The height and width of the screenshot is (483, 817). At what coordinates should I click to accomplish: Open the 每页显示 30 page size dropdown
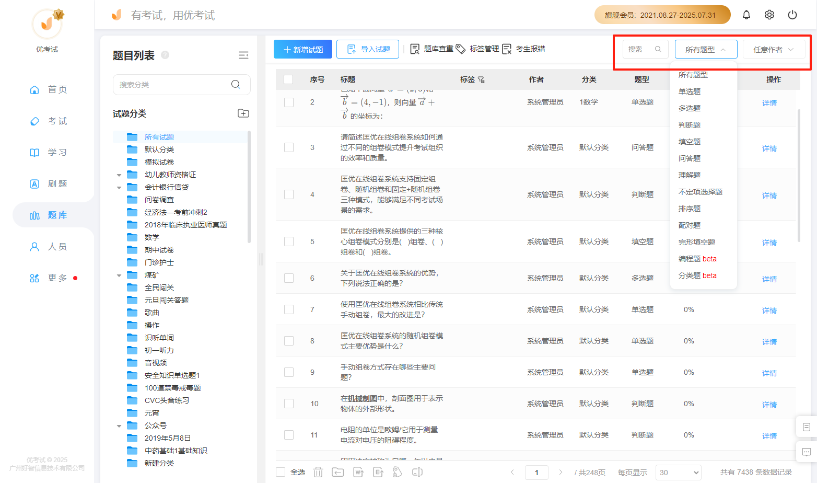pyautogui.click(x=679, y=472)
